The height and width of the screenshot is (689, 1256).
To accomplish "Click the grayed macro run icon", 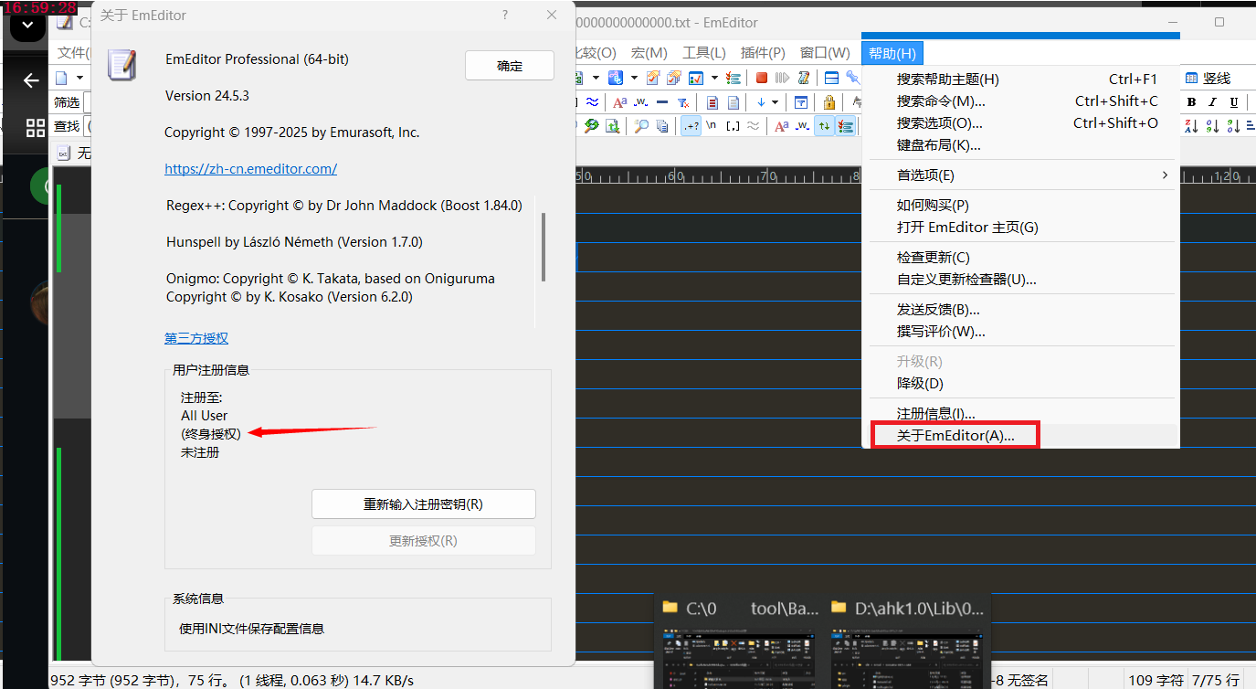I will 782,78.
